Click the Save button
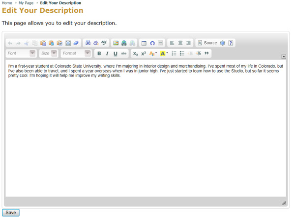 (x=11, y=213)
